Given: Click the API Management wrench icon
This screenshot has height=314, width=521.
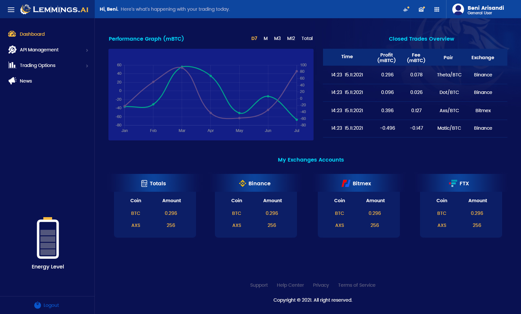Looking at the screenshot, I should click(12, 49).
